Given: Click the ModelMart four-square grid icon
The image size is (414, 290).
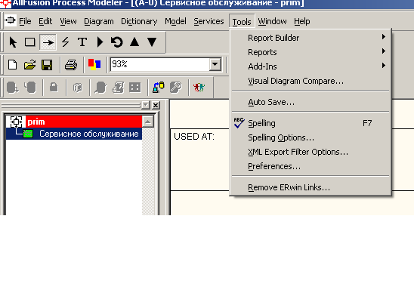Looking at the screenshot, I should (x=135, y=88).
